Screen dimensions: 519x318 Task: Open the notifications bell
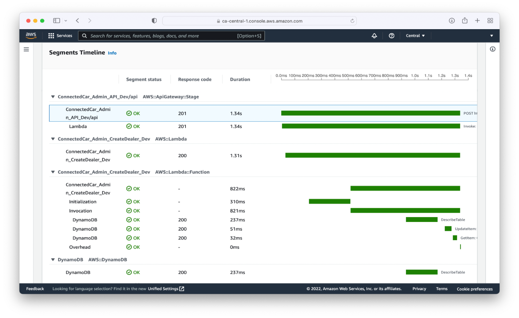[x=374, y=36]
